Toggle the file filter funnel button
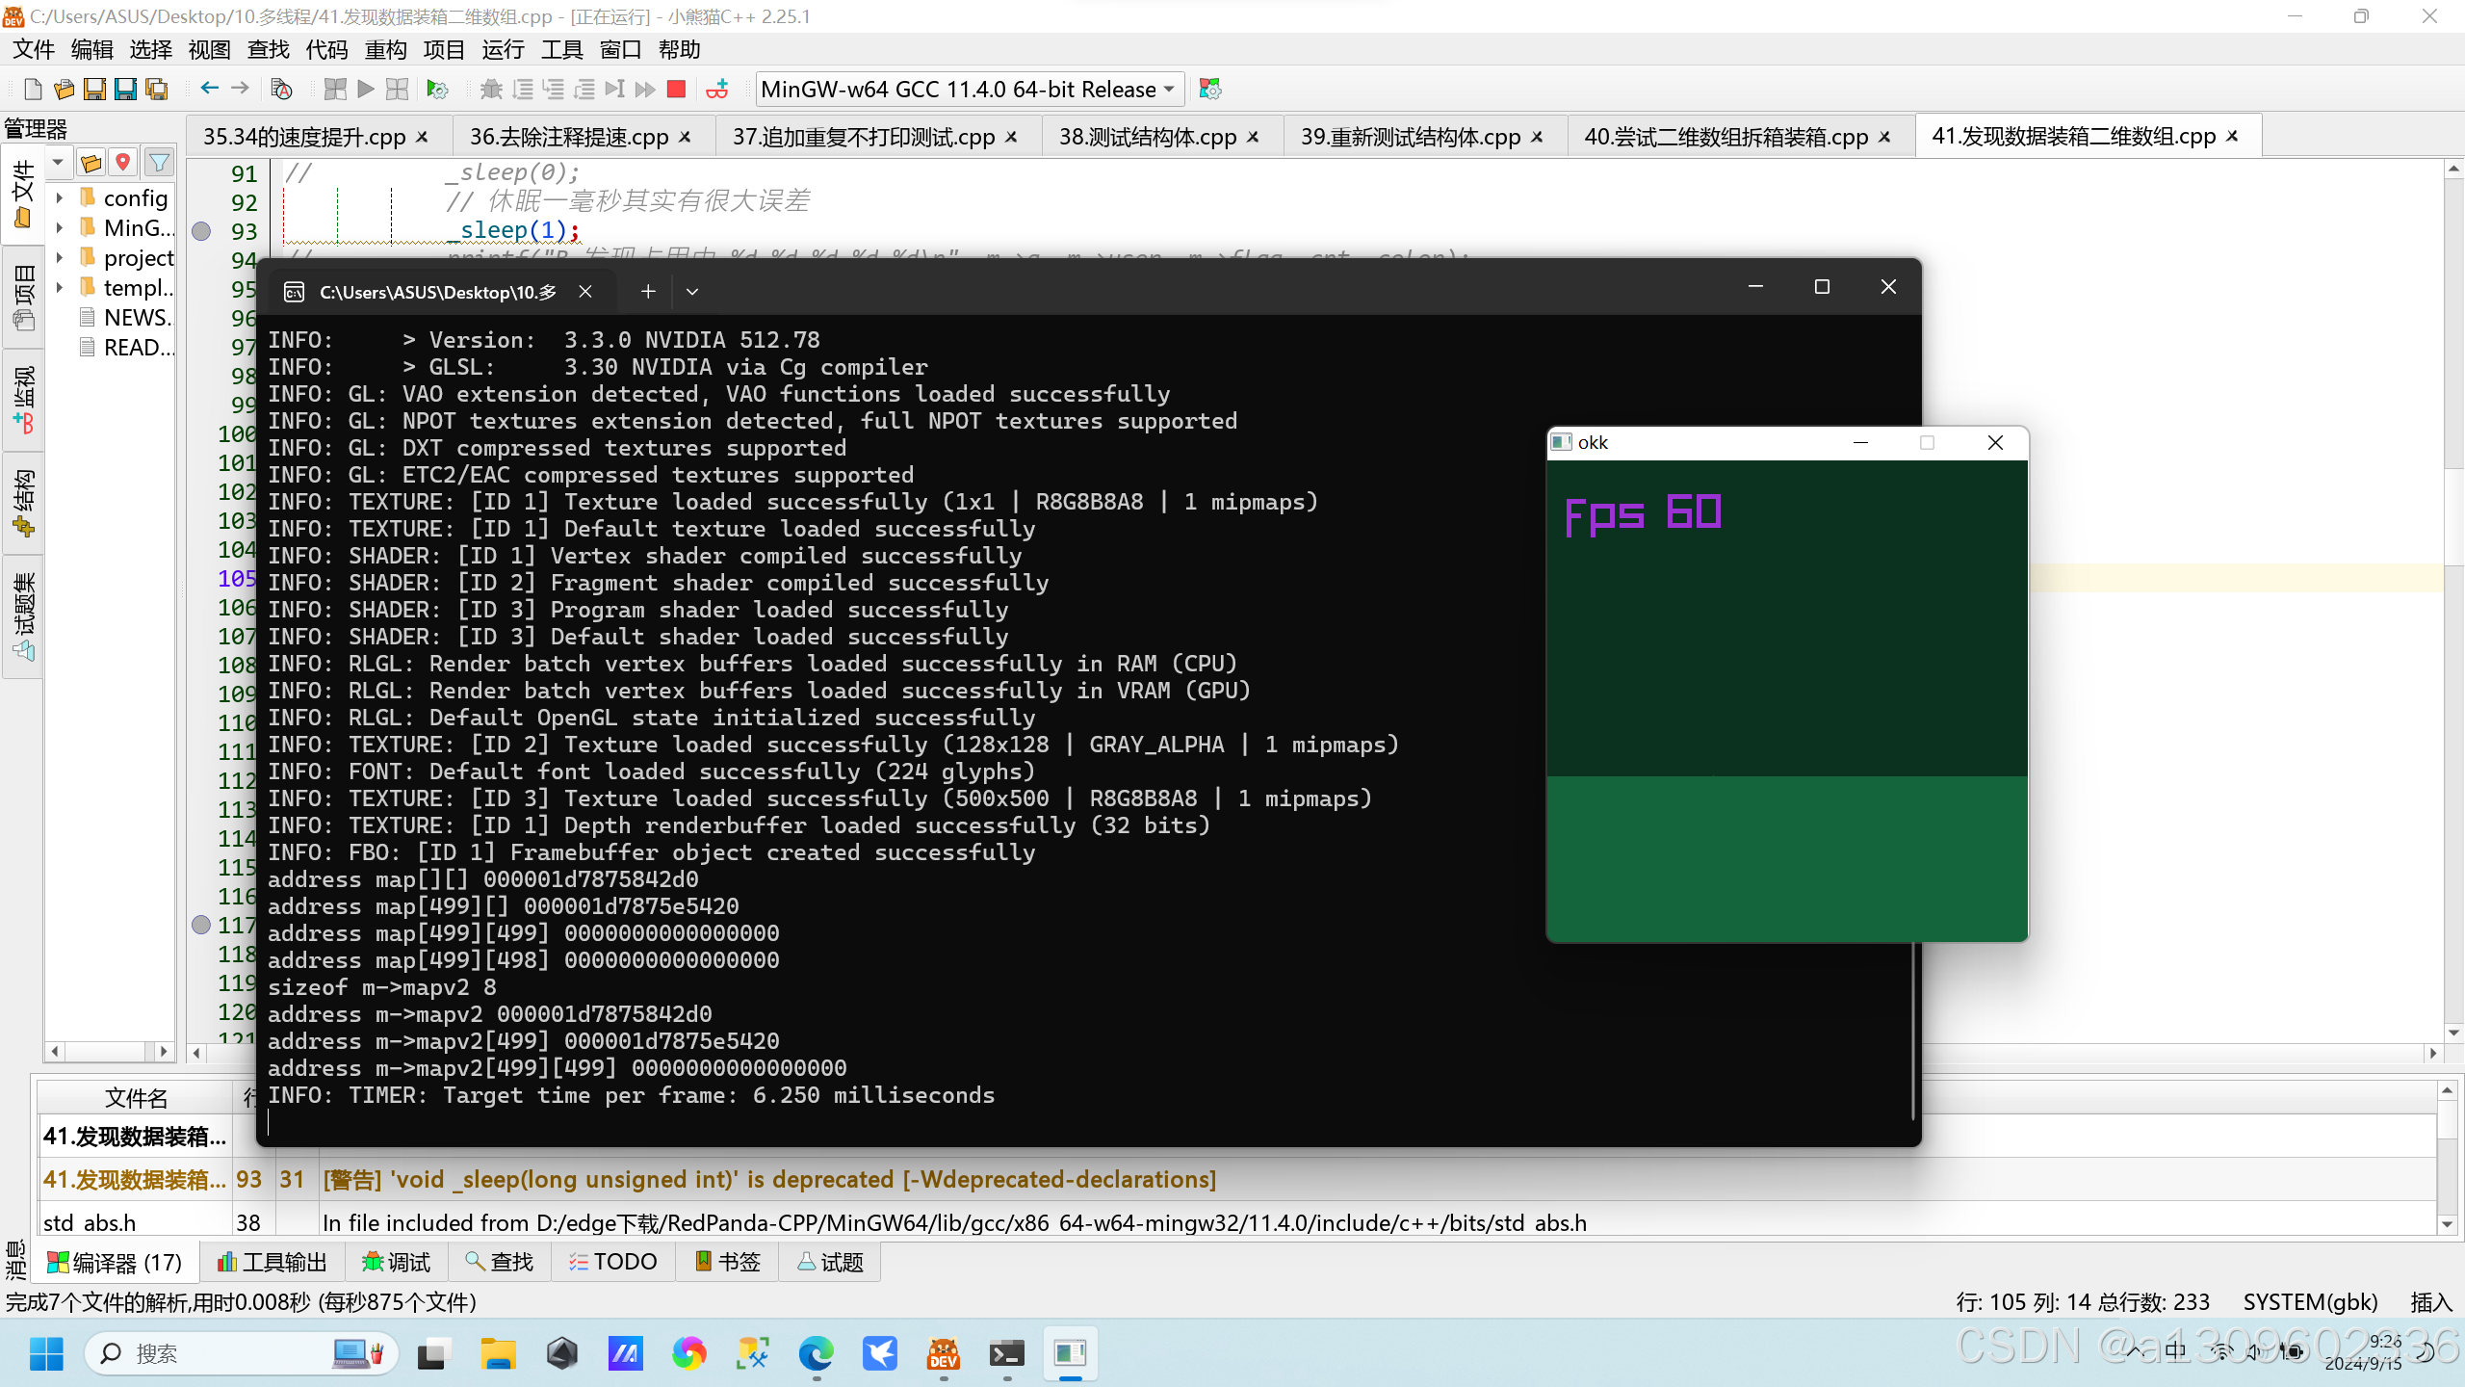 pos(159,163)
